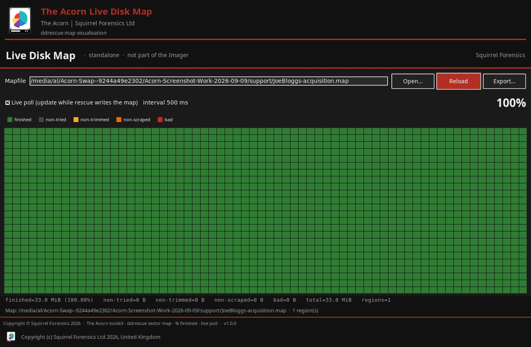Click 'bad=0 B' status entry
Viewport: 531px width, 347px height.
tap(285, 300)
